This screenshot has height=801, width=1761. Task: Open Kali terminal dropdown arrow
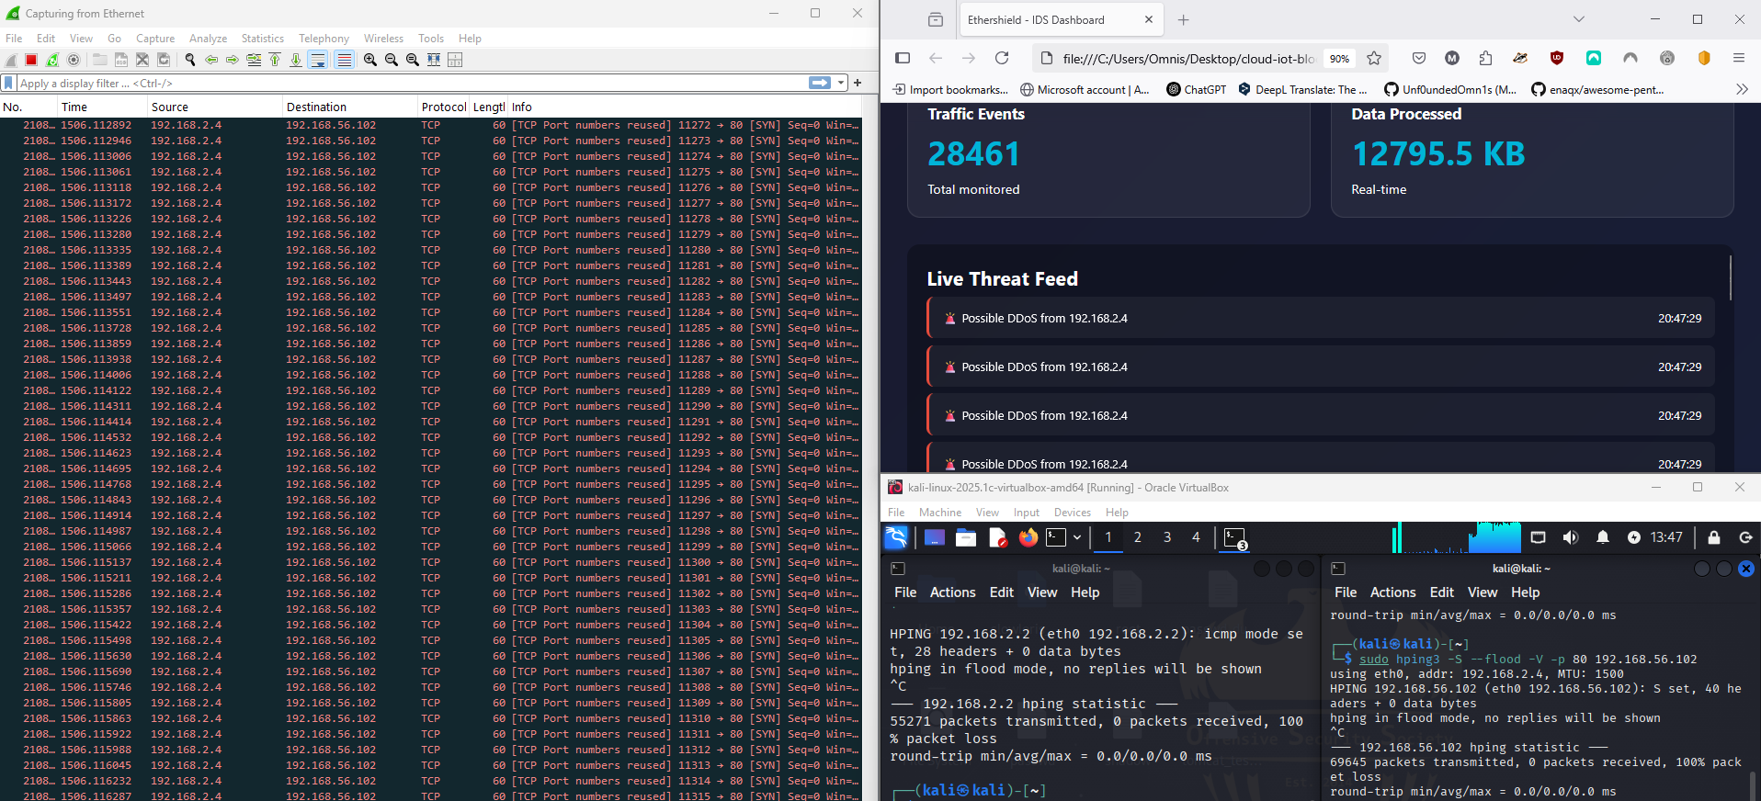pyautogui.click(x=1077, y=537)
